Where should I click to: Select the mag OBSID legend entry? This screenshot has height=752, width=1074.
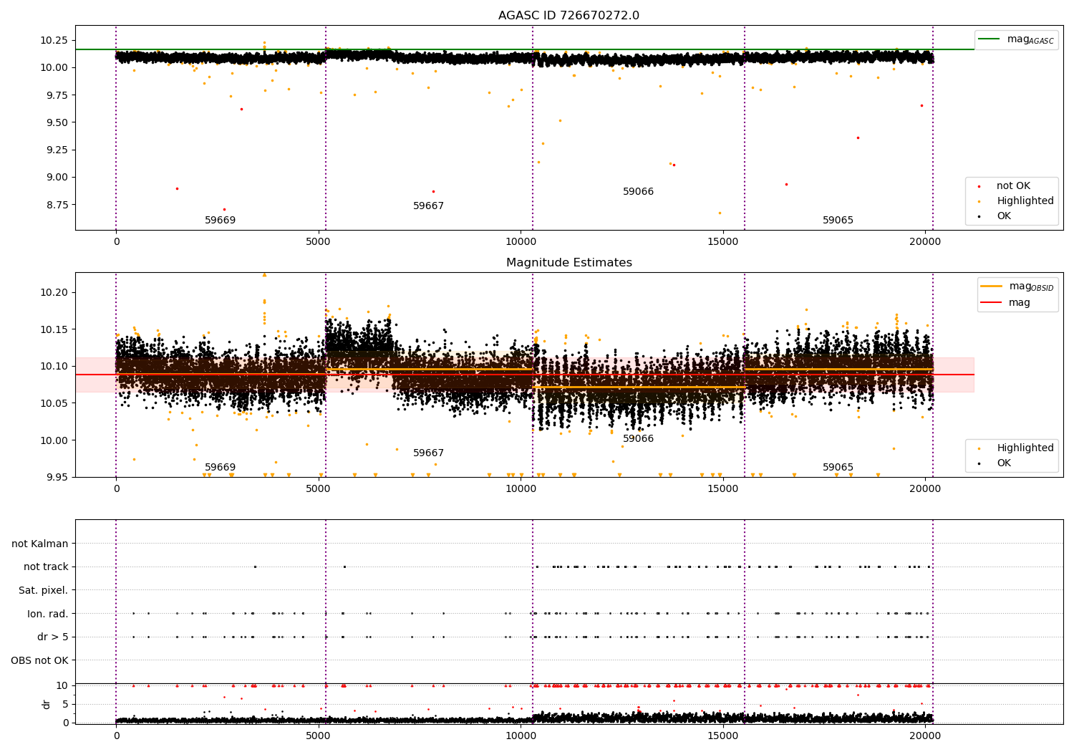pyautogui.click(x=1017, y=286)
